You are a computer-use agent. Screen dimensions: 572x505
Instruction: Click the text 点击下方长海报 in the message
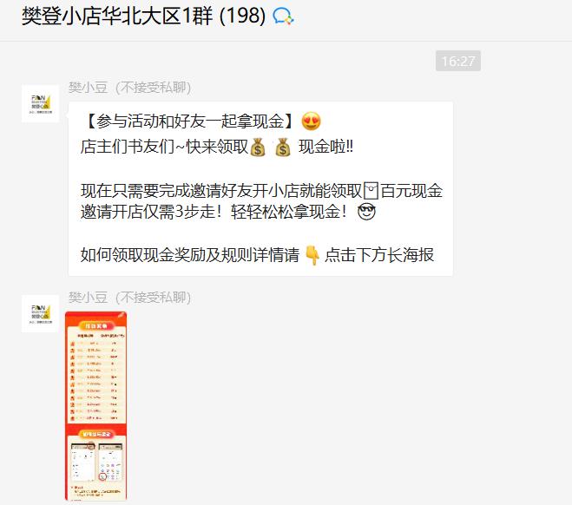(379, 255)
